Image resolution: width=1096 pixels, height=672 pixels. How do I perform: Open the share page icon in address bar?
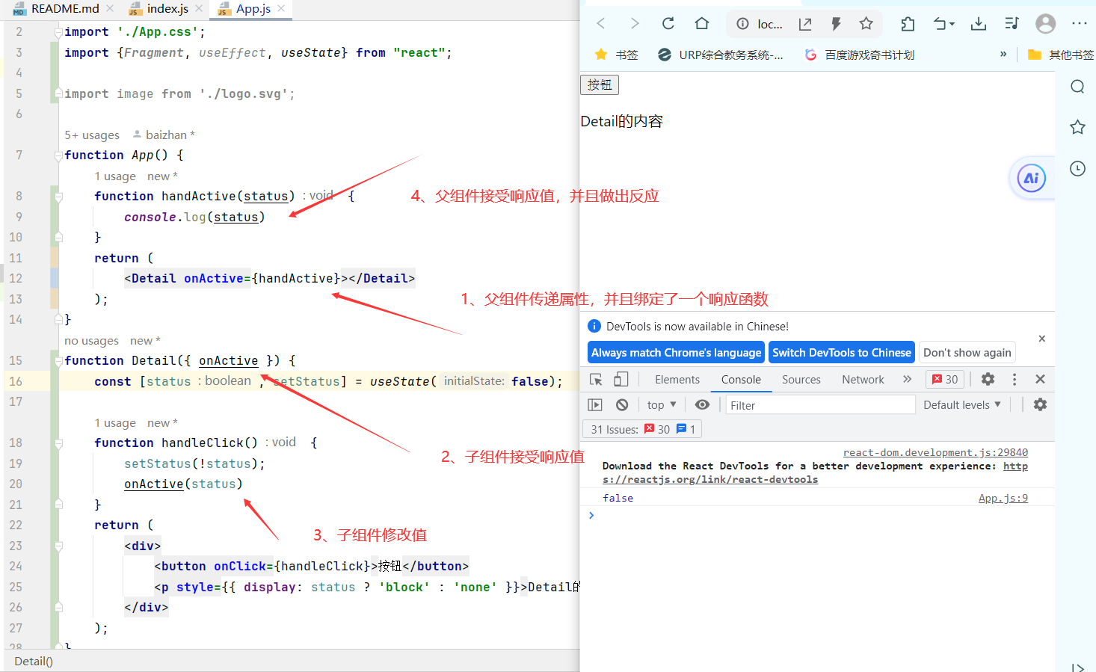pyautogui.click(x=805, y=24)
